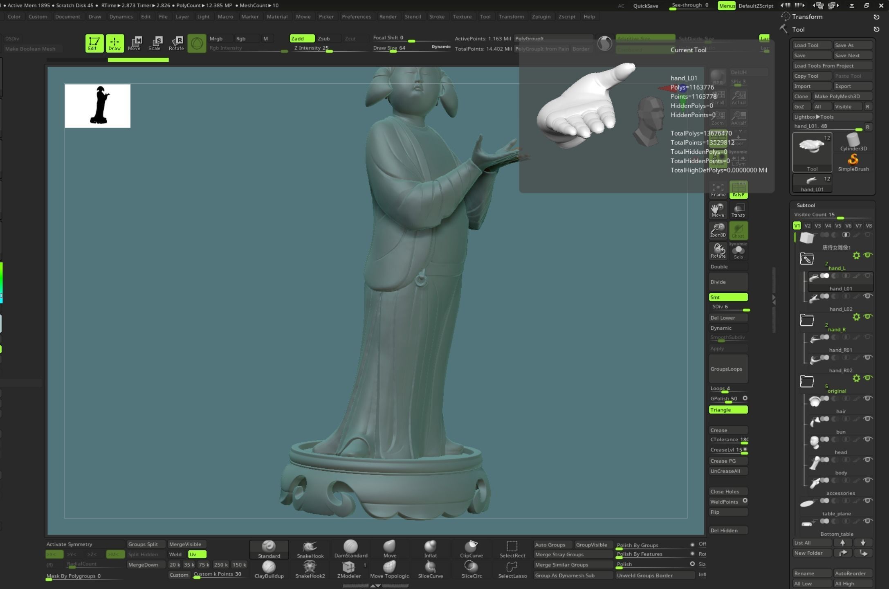
Task: Choose the ZModeler brush
Action: (x=349, y=569)
